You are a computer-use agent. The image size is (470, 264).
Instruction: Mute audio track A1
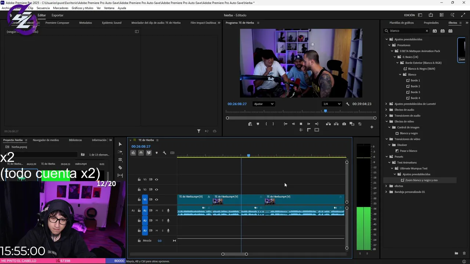click(157, 210)
